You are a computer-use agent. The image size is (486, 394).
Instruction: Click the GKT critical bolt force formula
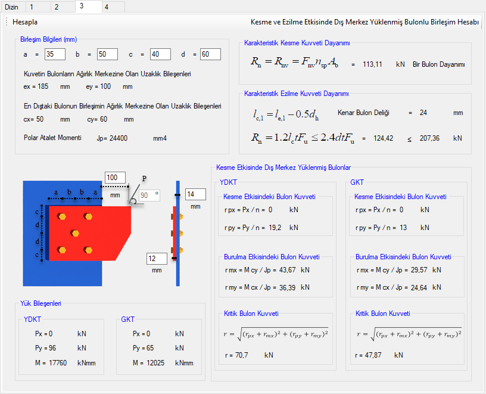click(409, 334)
